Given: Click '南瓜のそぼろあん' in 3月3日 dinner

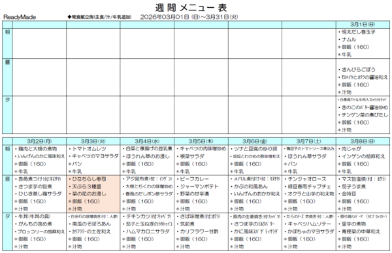Looking at the screenshot, I should point(91,224).
